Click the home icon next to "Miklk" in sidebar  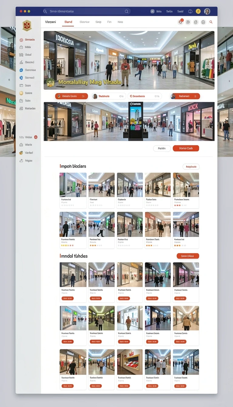point(21,47)
